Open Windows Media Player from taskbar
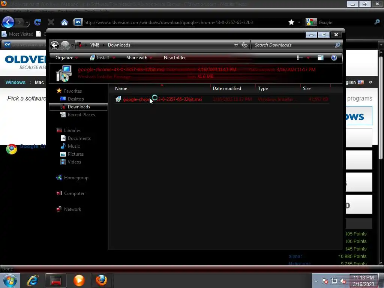This screenshot has height=288, width=384. coord(79,280)
